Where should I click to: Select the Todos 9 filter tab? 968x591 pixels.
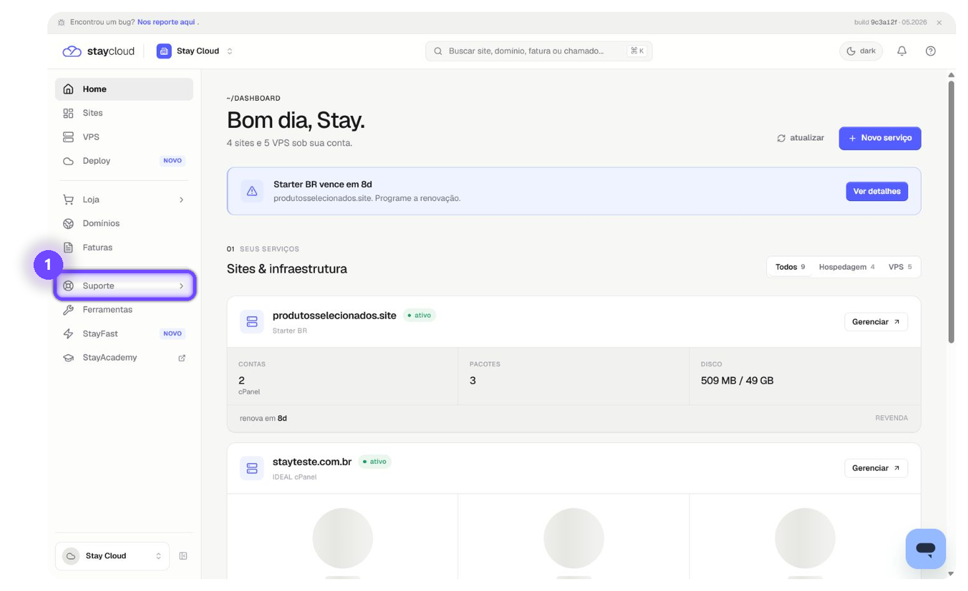click(x=790, y=267)
